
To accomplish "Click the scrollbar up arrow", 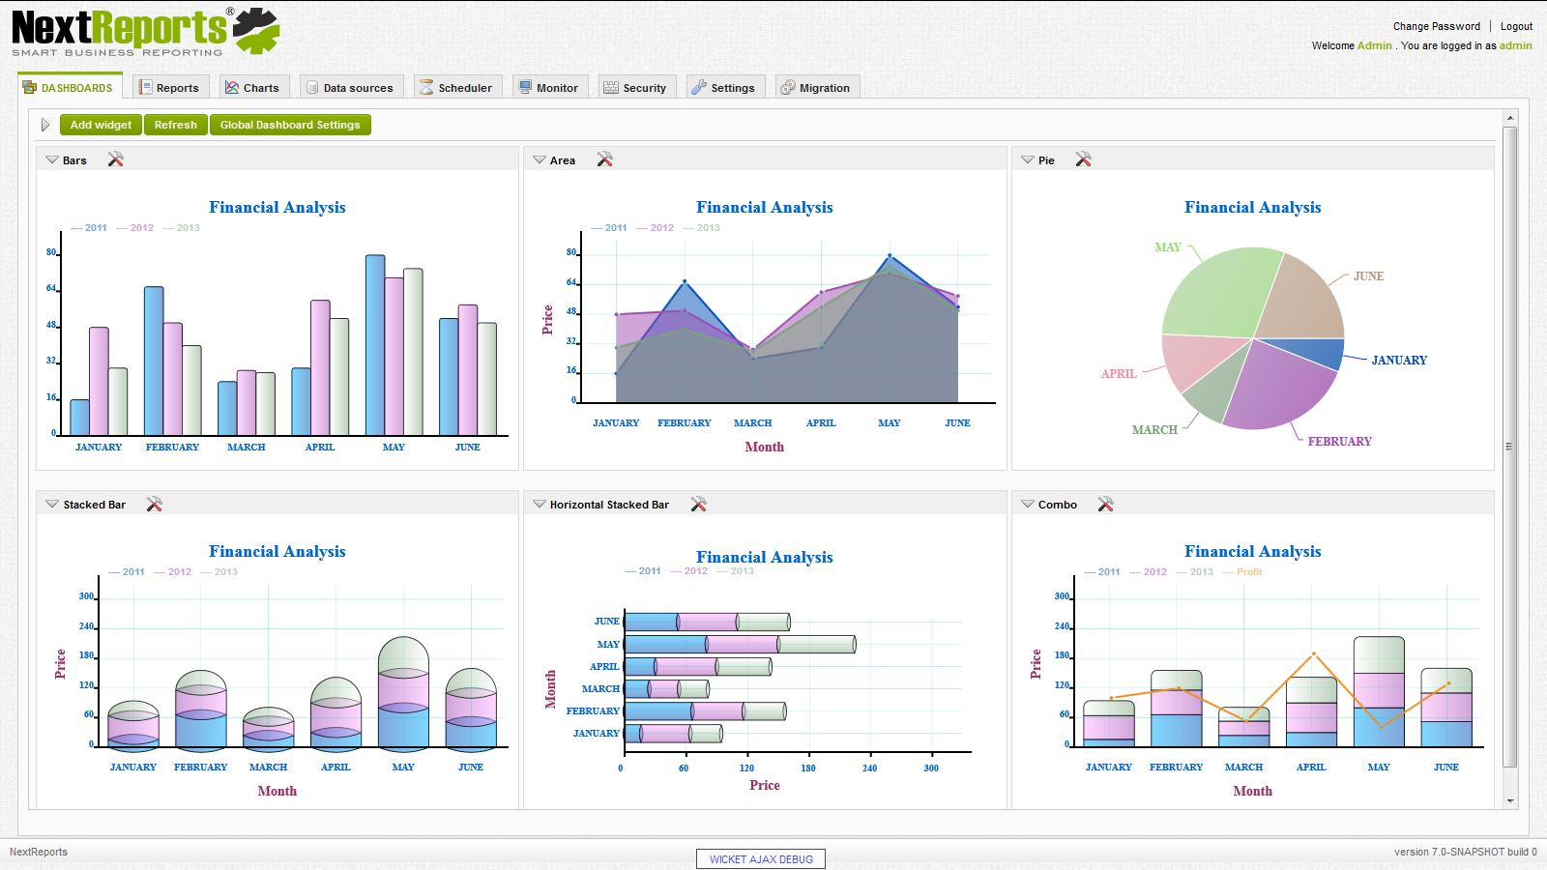I will tap(1510, 118).
